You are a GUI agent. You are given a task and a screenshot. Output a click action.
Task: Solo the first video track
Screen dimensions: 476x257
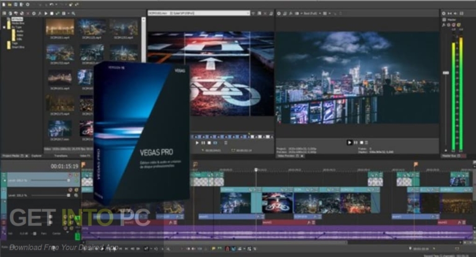[x=76, y=175]
